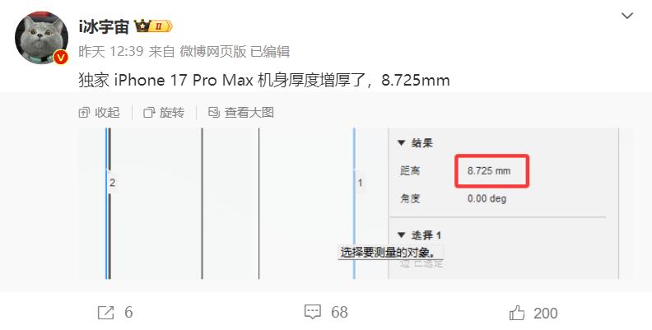Open the post options chevron menu
The width and height of the screenshot is (652, 330).
626,16
